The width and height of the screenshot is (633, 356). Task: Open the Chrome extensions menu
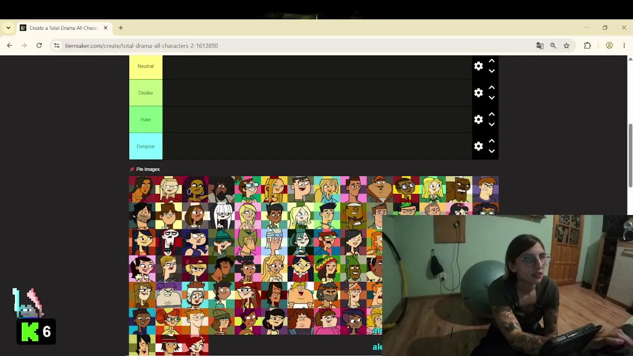[x=588, y=45]
